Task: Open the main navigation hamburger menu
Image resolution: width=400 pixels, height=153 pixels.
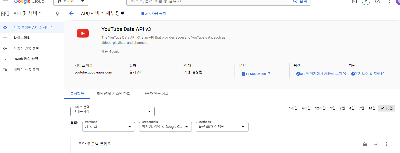Action: tap(5, 1)
